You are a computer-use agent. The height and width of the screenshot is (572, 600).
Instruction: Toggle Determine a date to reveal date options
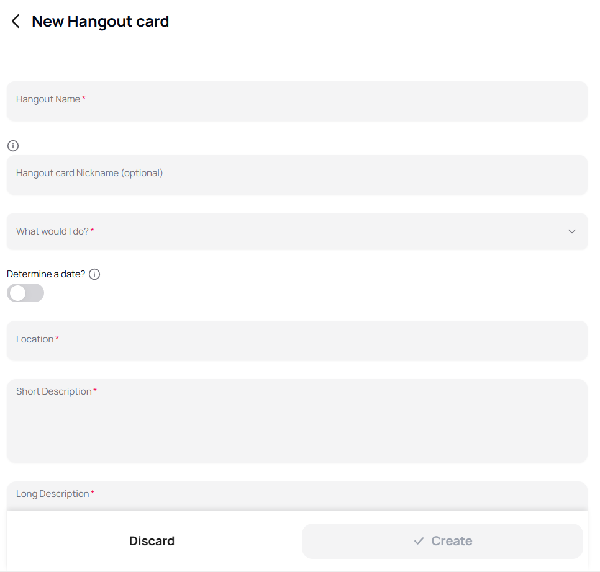pos(25,292)
